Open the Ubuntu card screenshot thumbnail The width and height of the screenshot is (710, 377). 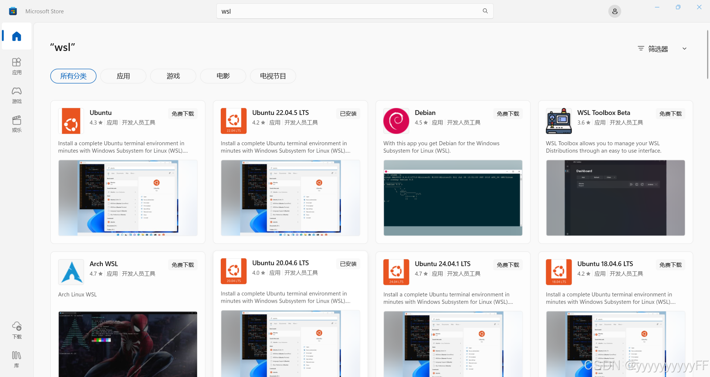coord(128,198)
